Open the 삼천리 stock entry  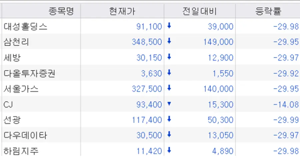[x=16, y=42]
